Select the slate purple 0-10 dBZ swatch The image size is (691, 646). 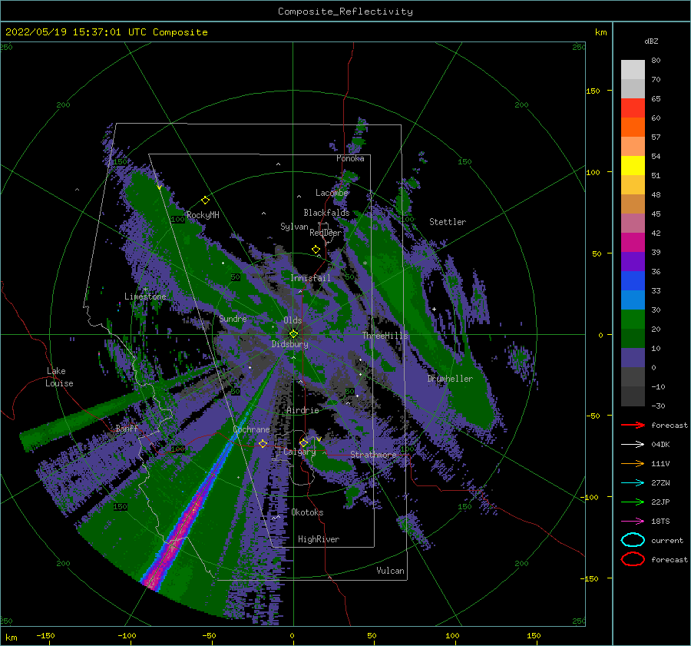point(633,358)
